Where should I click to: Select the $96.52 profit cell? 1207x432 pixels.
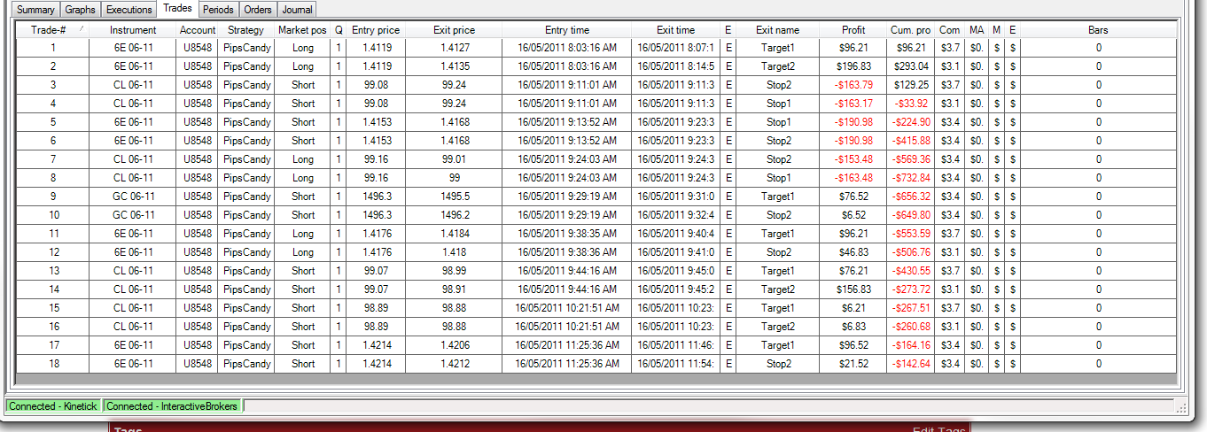[853, 345]
